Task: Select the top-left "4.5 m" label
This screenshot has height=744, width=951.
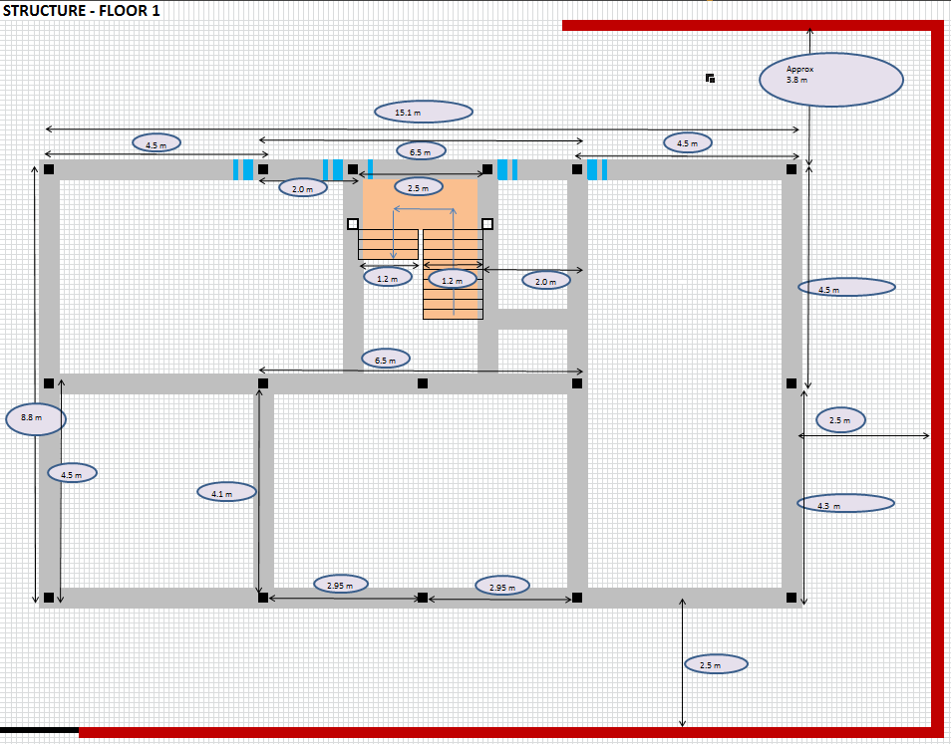Action: 157,143
